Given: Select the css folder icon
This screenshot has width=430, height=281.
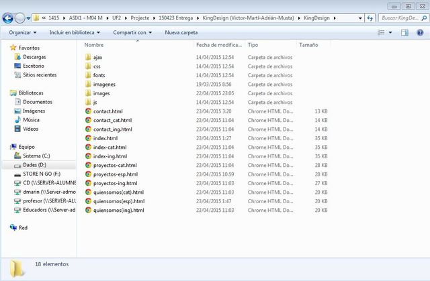Looking at the screenshot, I should click(x=88, y=66).
